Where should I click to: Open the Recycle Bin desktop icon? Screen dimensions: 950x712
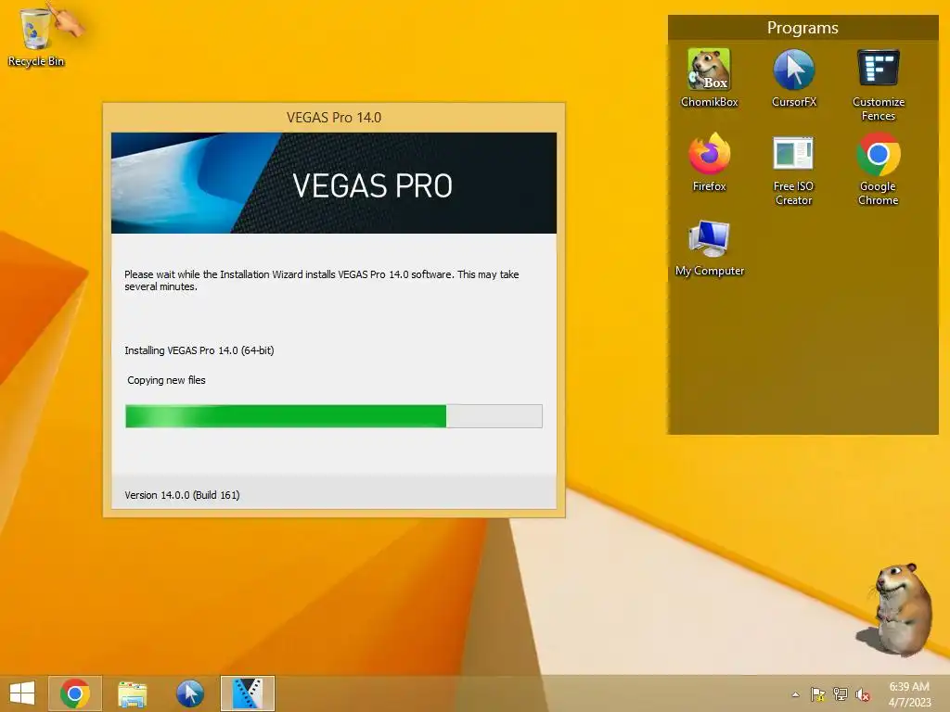coord(36,36)
